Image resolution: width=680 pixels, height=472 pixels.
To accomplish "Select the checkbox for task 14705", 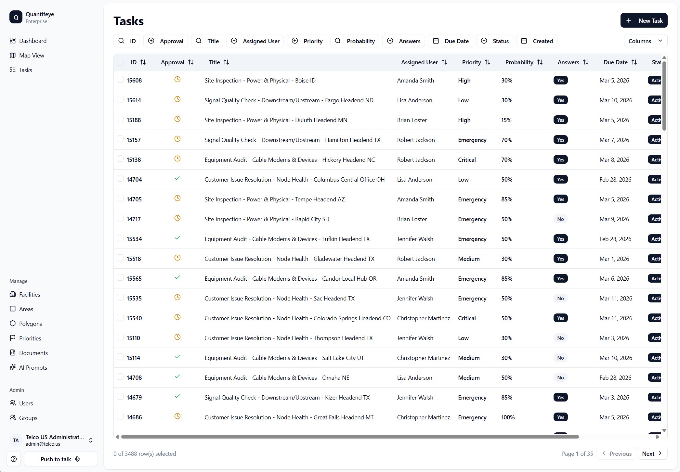I will [120, 198].
